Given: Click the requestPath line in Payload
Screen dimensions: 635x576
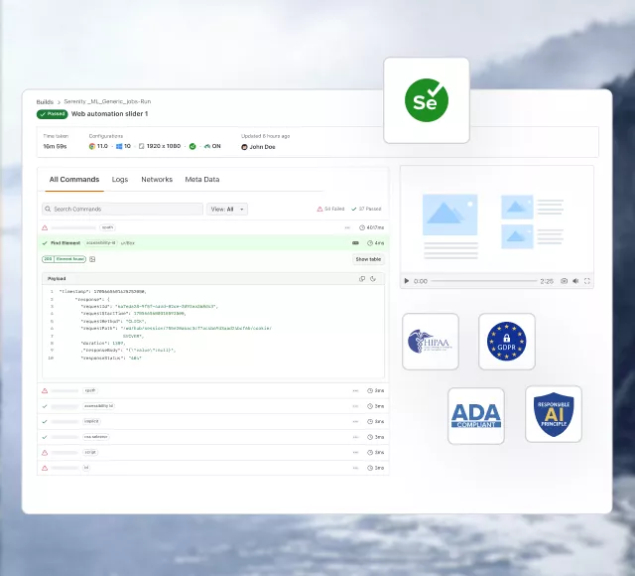Looking at the screenshot, I should tap(177, 329).
